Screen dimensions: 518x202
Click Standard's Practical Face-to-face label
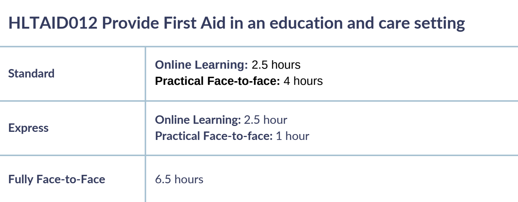pyautogui.click(x=217, y=81)
